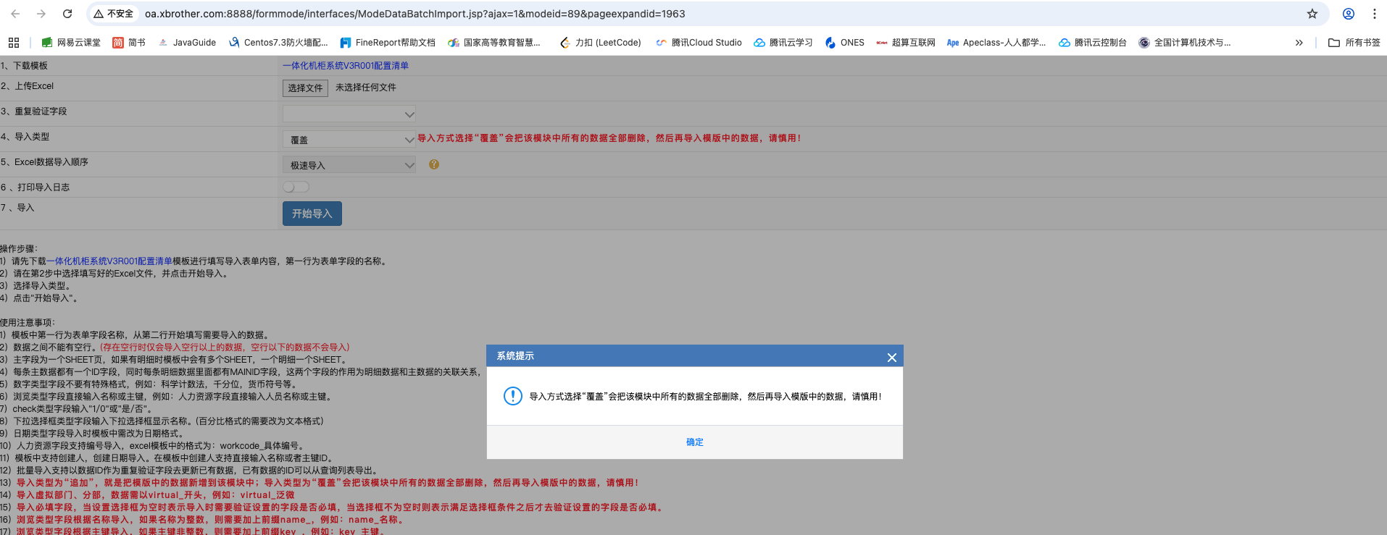1387x535 pixels.
Task: Open the Excel数据导入顺序 dropdown showing 极速导入
Action: pos(349,165)
